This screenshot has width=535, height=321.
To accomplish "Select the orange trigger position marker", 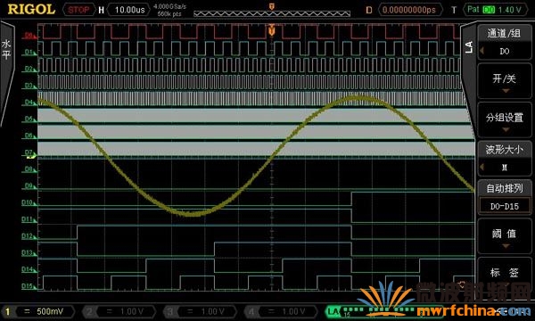I will coord(272,30).
